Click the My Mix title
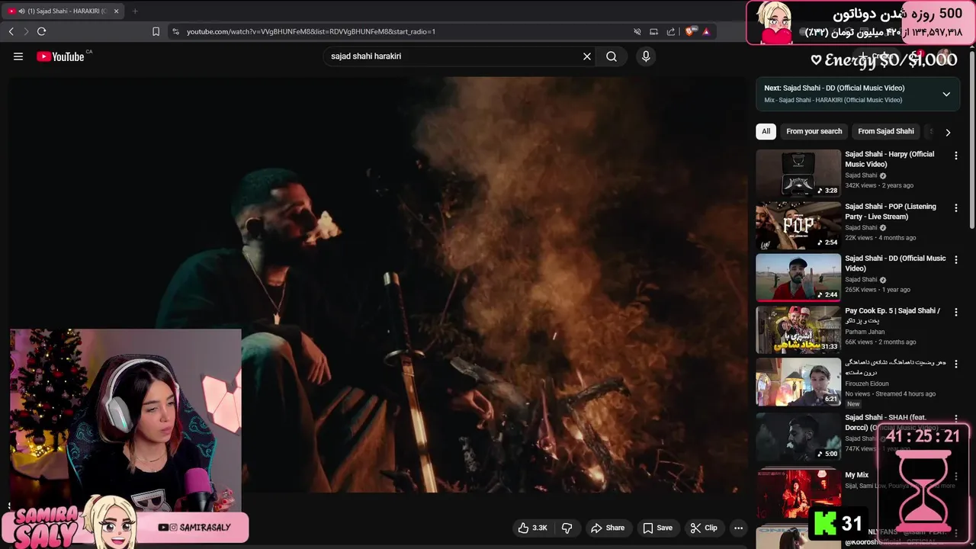Screen dimensions: 976x549 856,475
